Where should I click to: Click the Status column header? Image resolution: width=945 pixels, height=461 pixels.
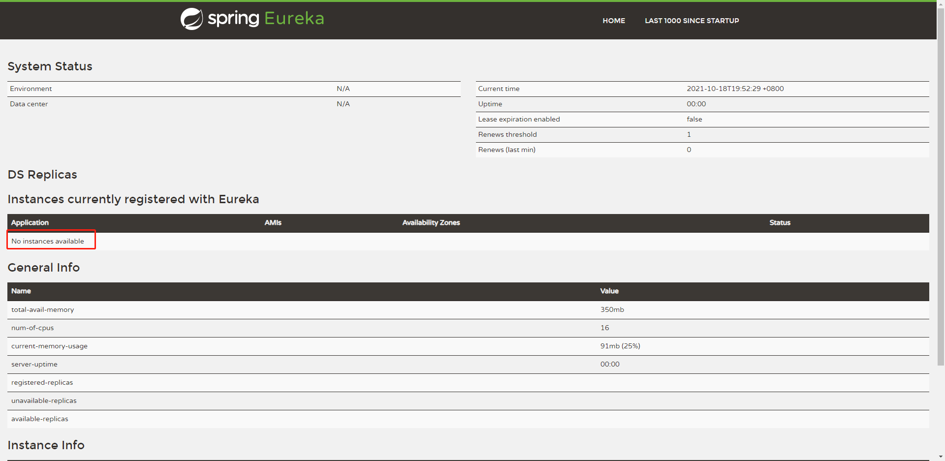click(780, 223)
